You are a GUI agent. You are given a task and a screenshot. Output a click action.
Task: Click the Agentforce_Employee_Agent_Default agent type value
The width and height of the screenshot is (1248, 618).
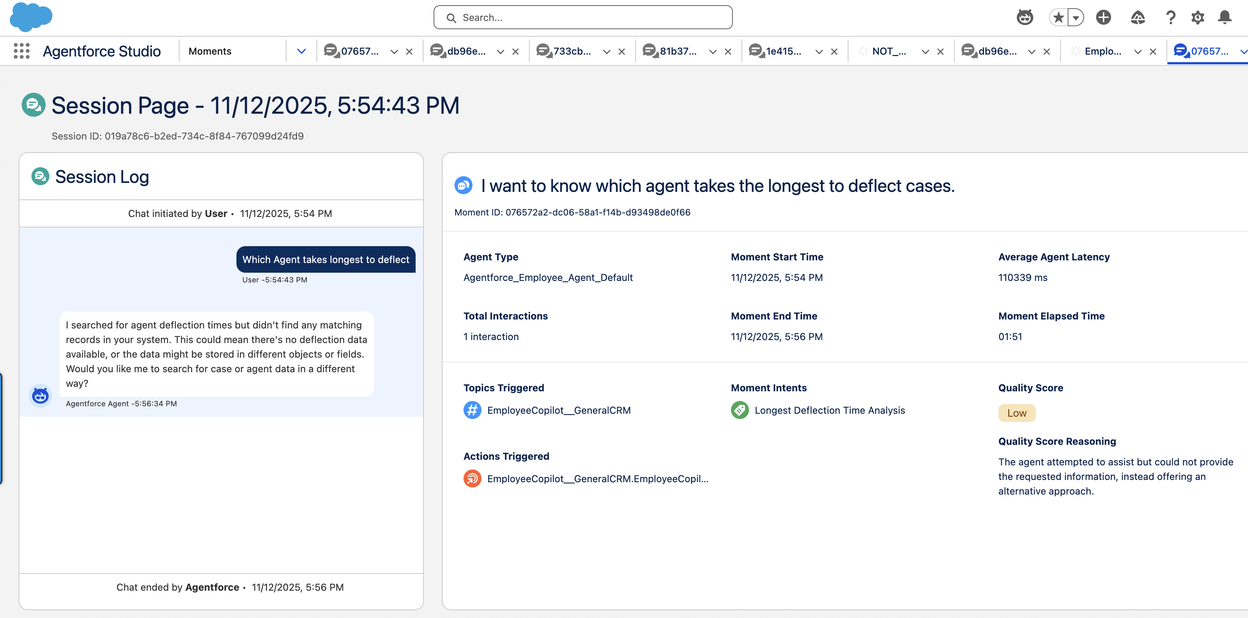[548, 278]
